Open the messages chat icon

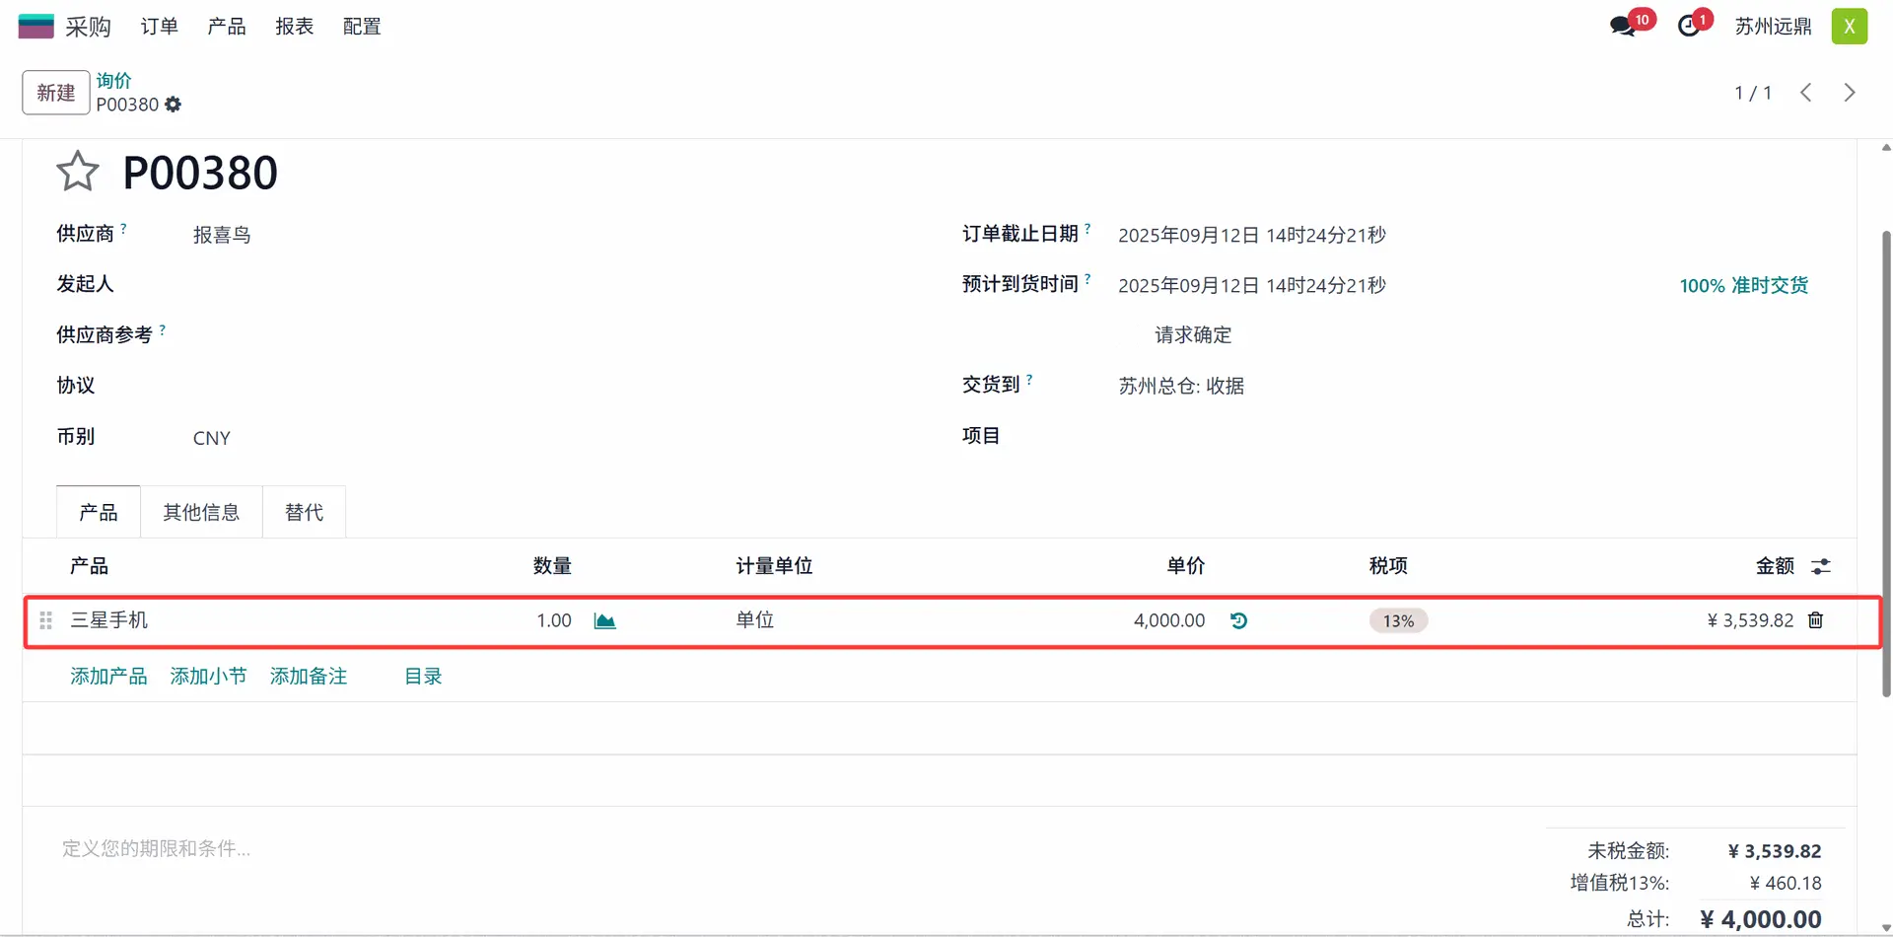(x=1622, y=27)
